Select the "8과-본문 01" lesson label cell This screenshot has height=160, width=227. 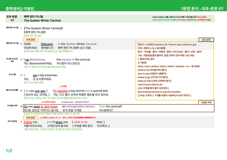[12, 19]
